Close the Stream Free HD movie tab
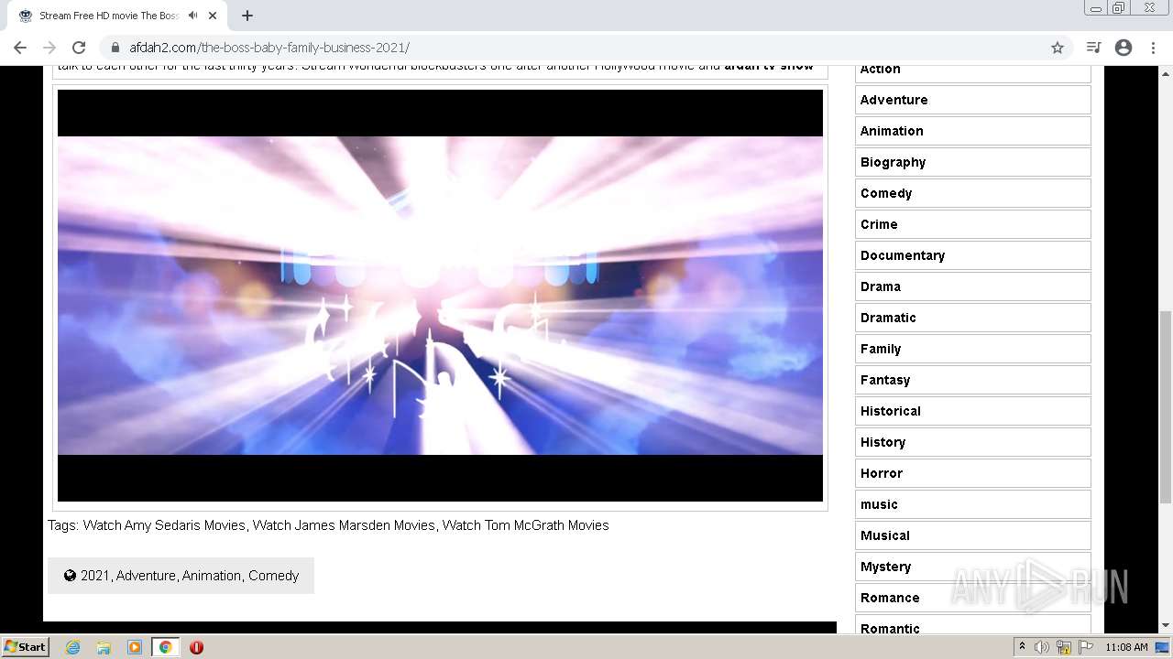 click(x=213, y=16)
